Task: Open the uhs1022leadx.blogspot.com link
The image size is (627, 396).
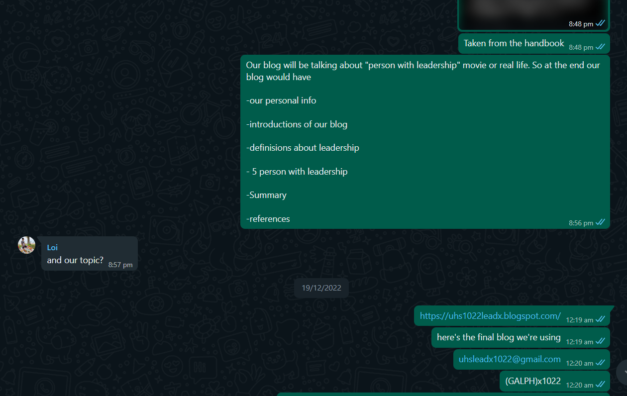Action: point(490,316)
